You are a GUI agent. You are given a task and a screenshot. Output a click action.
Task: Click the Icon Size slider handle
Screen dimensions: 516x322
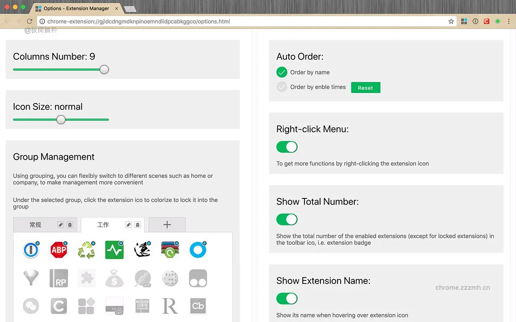pyautogui.click(x=61, y=120)
